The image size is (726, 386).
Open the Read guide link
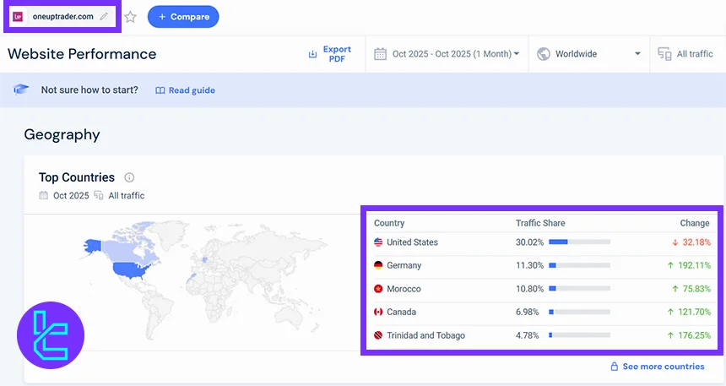point(186,90)
